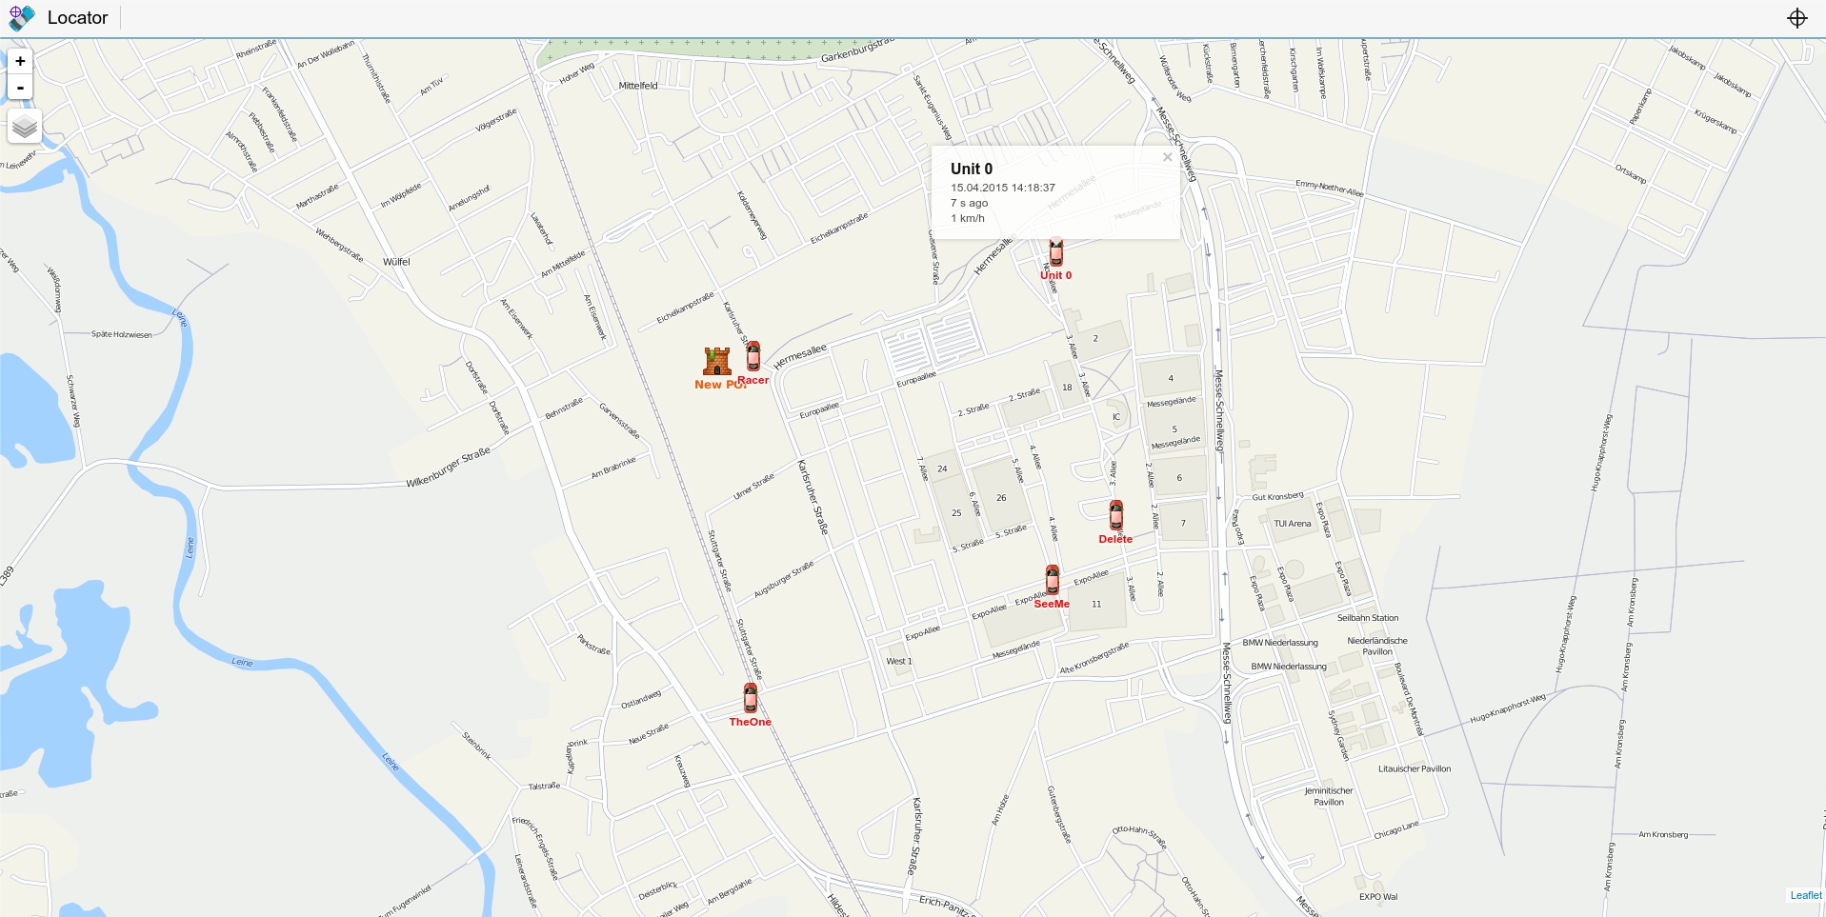Screen dimensions: 1826x917
Task: Click the Locator car logo
Action: click(21, 17)
